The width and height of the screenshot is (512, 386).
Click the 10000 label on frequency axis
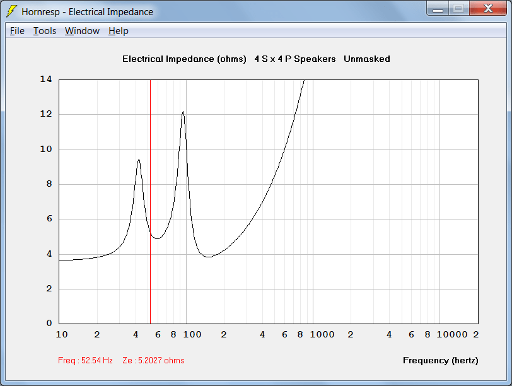tap(452, 334)
